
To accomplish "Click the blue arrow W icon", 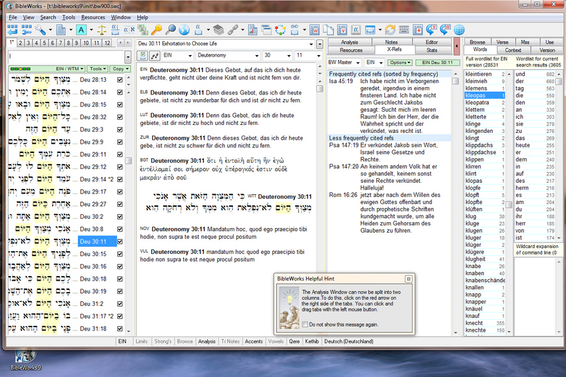I will [x=445, y=29].
